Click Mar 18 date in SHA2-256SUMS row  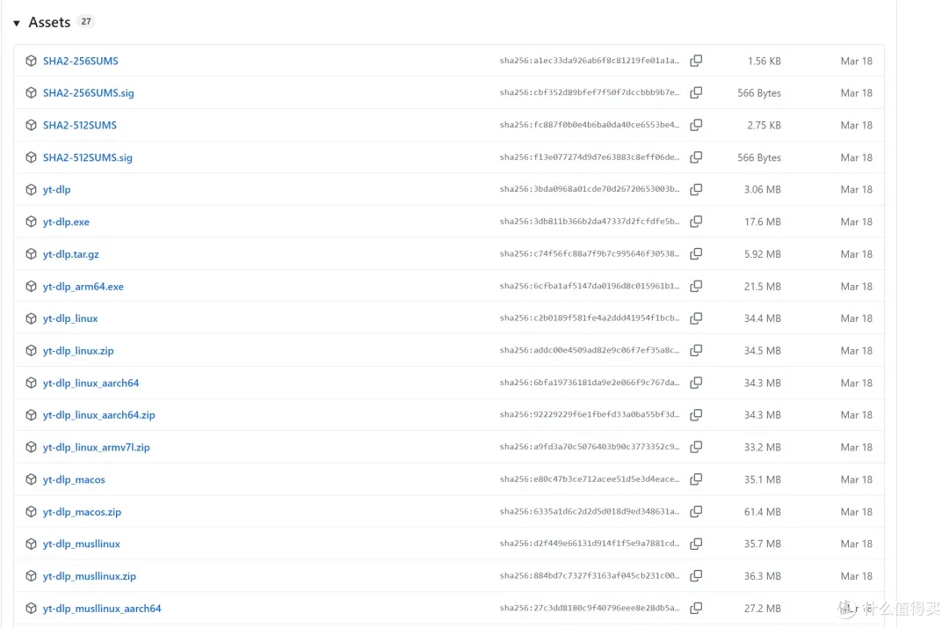coord(857,62)
